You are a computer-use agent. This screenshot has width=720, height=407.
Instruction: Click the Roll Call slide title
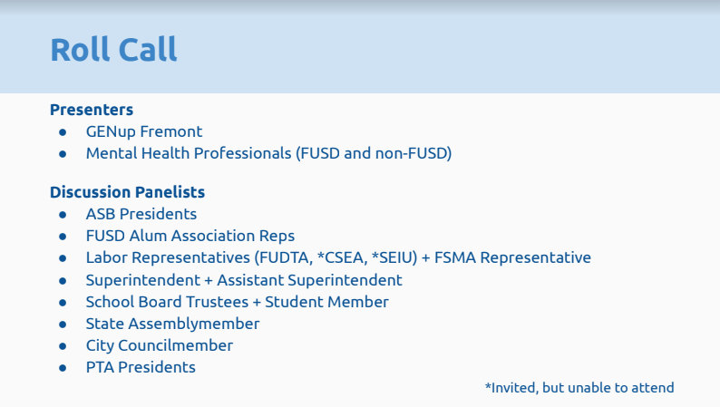click(113, 50)
